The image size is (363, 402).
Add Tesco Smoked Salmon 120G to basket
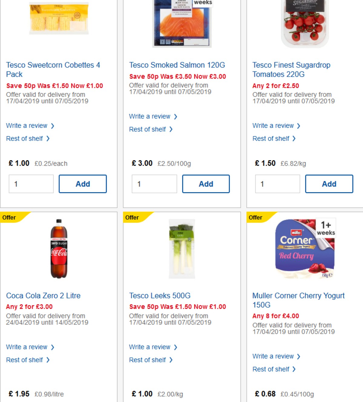point(206,184)
